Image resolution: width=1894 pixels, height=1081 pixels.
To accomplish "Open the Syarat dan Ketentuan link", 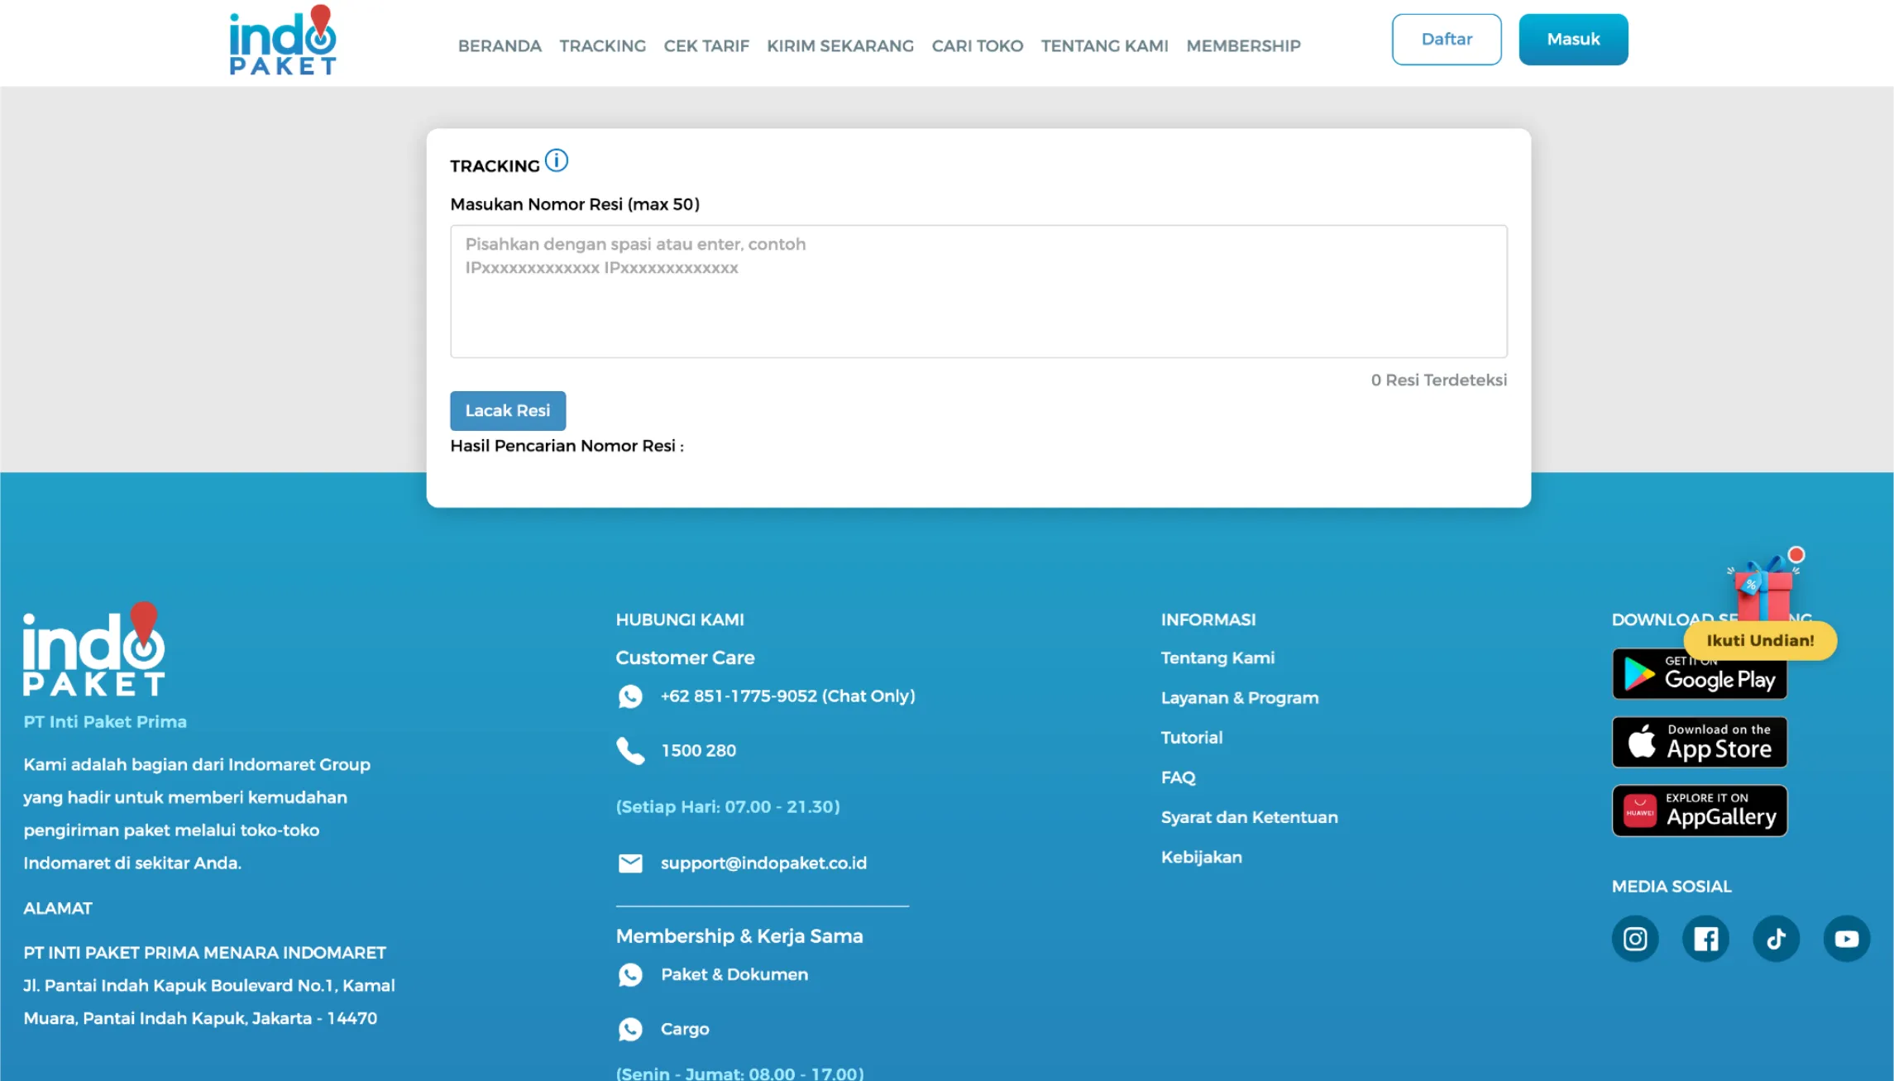I will tap(1249, 817).
